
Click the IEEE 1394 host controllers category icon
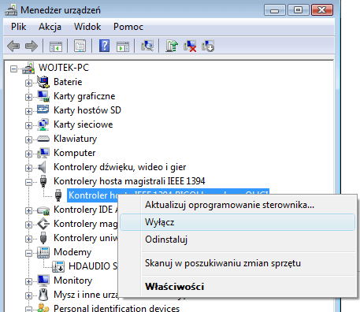point(43,181)
